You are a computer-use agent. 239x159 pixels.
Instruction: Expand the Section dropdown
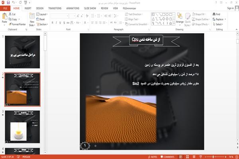point(42,24)
